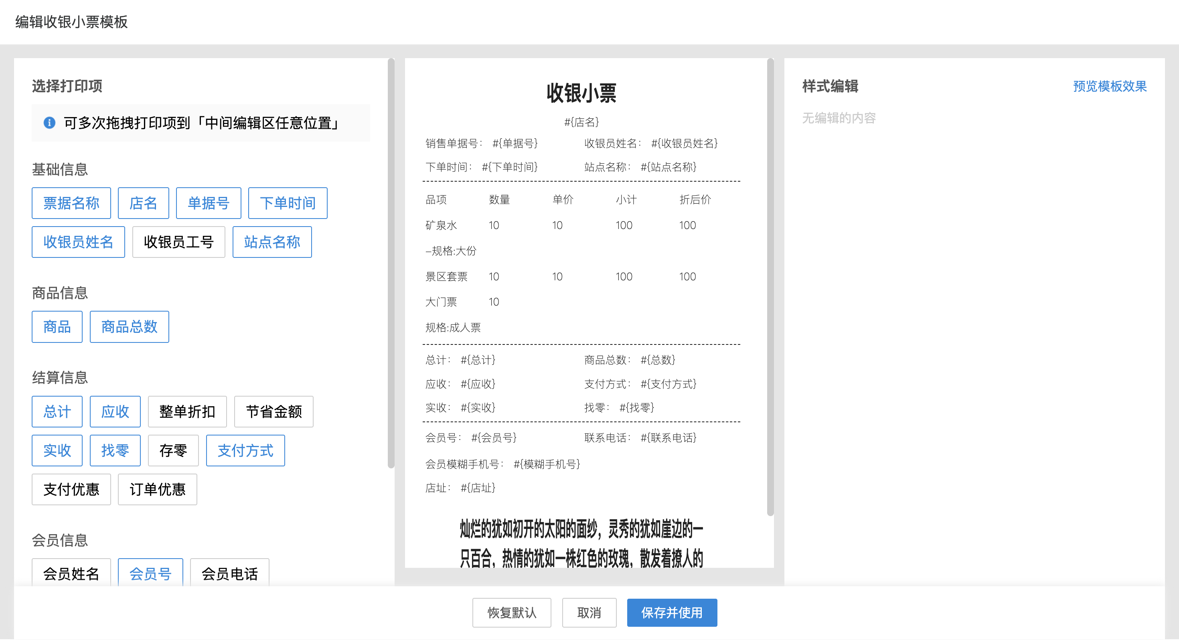The height and width of the screenshot is (640, 1179).
Task: Select the 商品总数: #{总数} field in receipt
Action: pyautogui.click(x=630, y=360)
